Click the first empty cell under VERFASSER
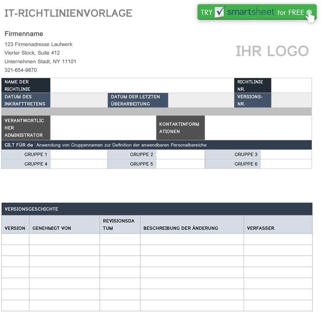The height and width of the screenshot is (312, 322). [278, 239]
